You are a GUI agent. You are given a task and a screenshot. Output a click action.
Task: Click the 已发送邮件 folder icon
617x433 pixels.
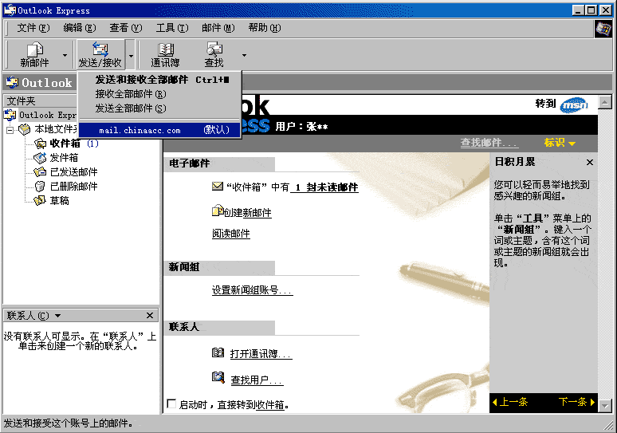click(x=40, y=172)
